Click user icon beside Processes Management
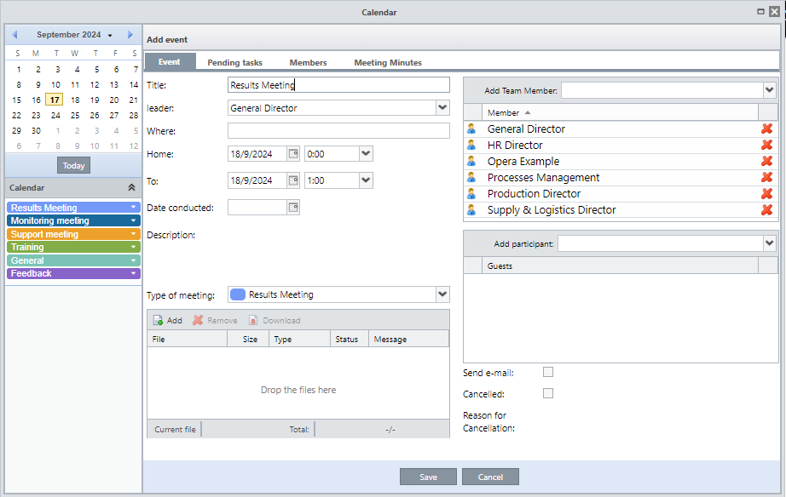 tap(471, 177)
